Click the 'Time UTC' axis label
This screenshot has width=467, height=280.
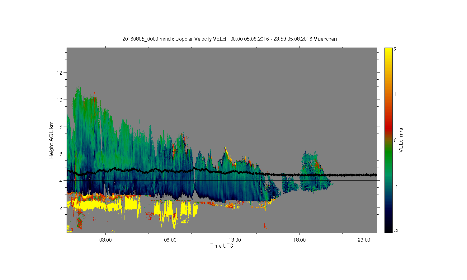(x=222, y=246)
